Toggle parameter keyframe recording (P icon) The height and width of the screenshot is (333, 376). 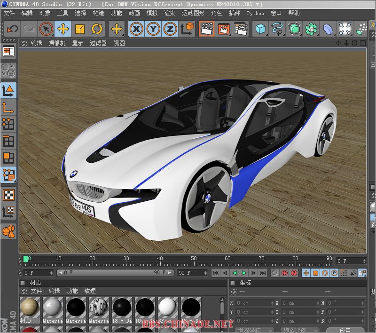334,273
